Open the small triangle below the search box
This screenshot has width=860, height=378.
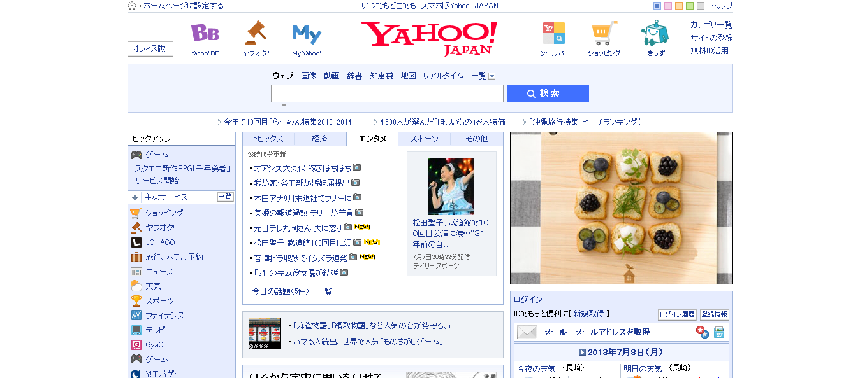[x=284, y=106]
